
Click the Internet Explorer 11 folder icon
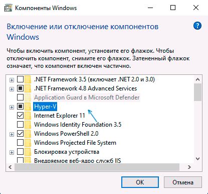pos(28,116)
